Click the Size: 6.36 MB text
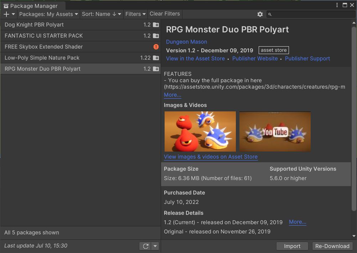Image resolution: width=357 pixels, height=253 pixels. click(208, 178)
